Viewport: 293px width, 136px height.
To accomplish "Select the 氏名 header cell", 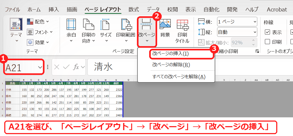I will pyautogui.click(x=13, y=83).
